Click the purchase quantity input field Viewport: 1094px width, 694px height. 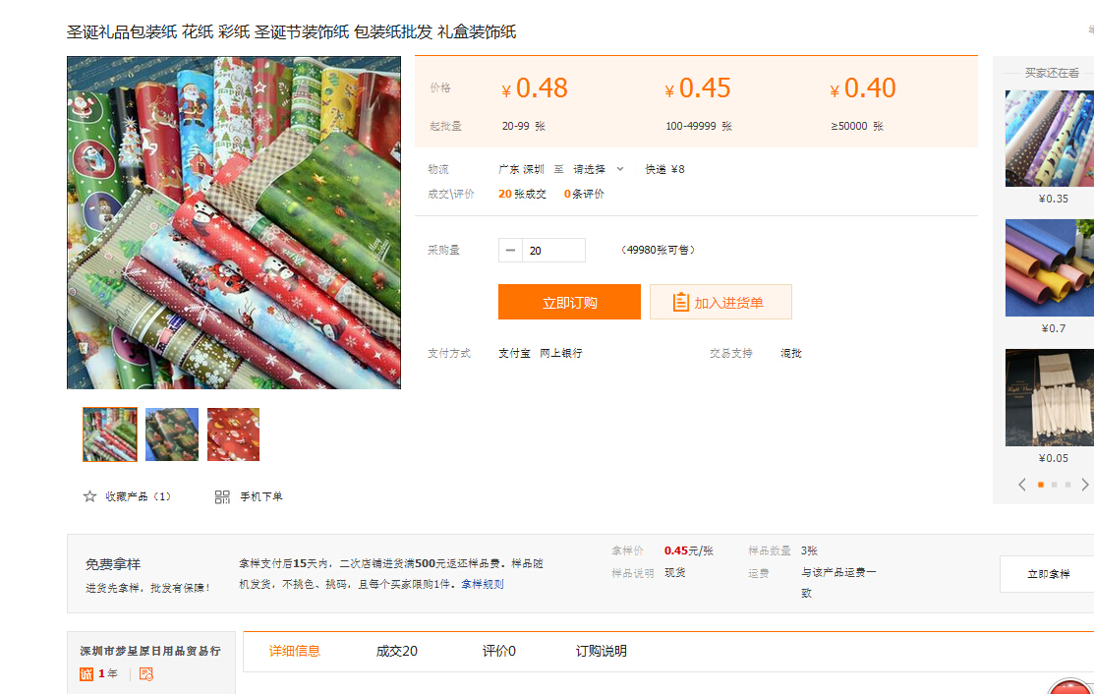(553, 251)
